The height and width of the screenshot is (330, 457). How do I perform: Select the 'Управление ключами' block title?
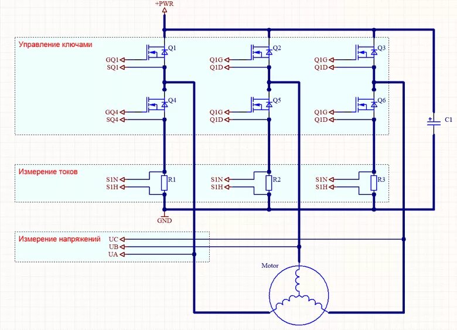[x=56, y=45]
